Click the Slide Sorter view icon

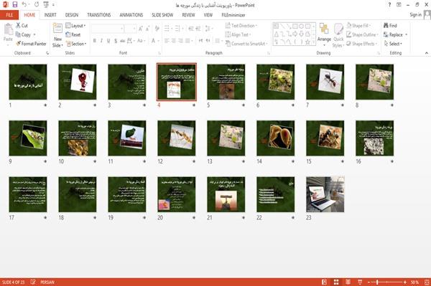point(336,282)
